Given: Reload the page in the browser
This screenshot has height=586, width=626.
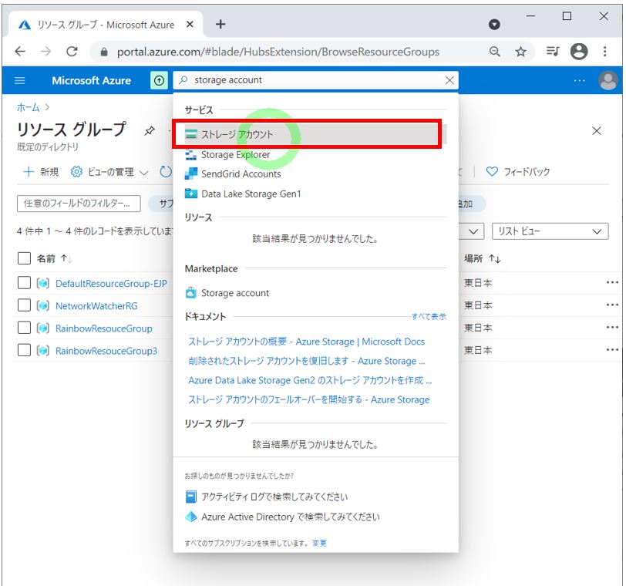Looking at the screenshot, I should click(x=72, y=52).
